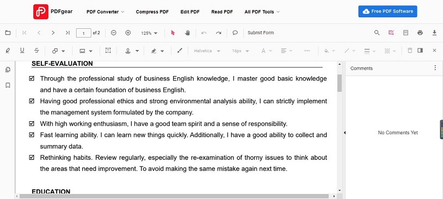Open Edit PDF
The width and height of the screenshot is (443, 199).
pos(190,12)
